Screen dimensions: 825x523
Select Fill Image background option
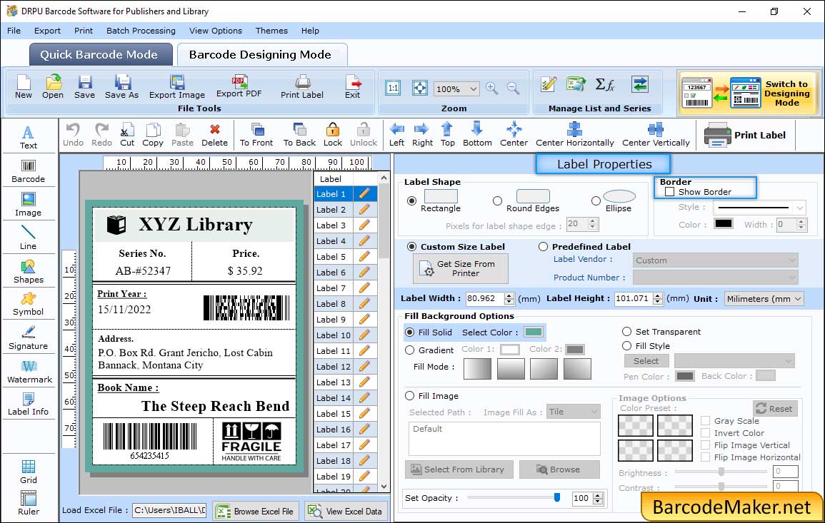[x=410, y=396]
